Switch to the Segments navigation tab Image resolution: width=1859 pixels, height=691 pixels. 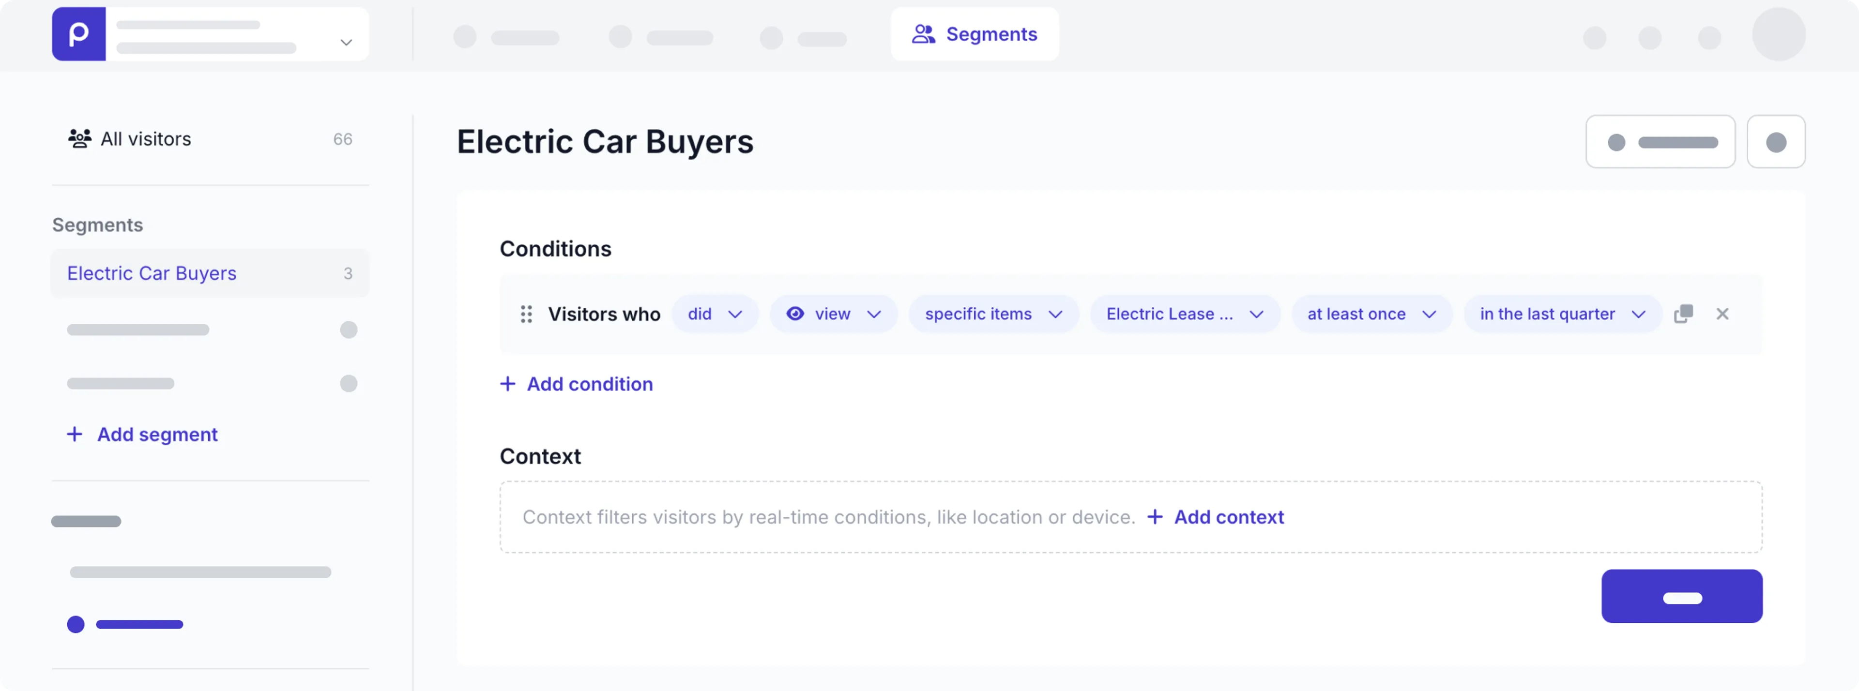click(975, 34)
